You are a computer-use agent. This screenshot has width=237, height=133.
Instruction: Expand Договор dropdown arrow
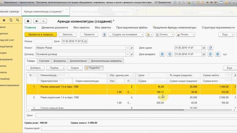(128, 54)
